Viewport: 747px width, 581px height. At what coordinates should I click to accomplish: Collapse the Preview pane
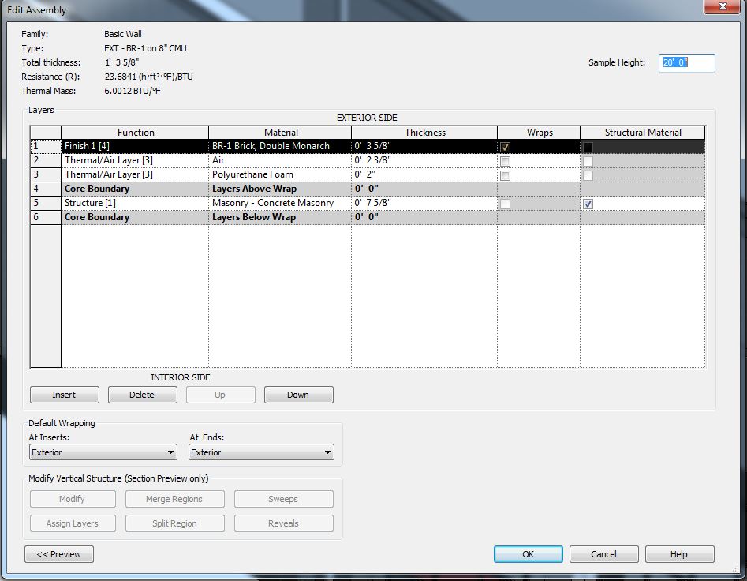pyautogui.click(x=59, y=554)
